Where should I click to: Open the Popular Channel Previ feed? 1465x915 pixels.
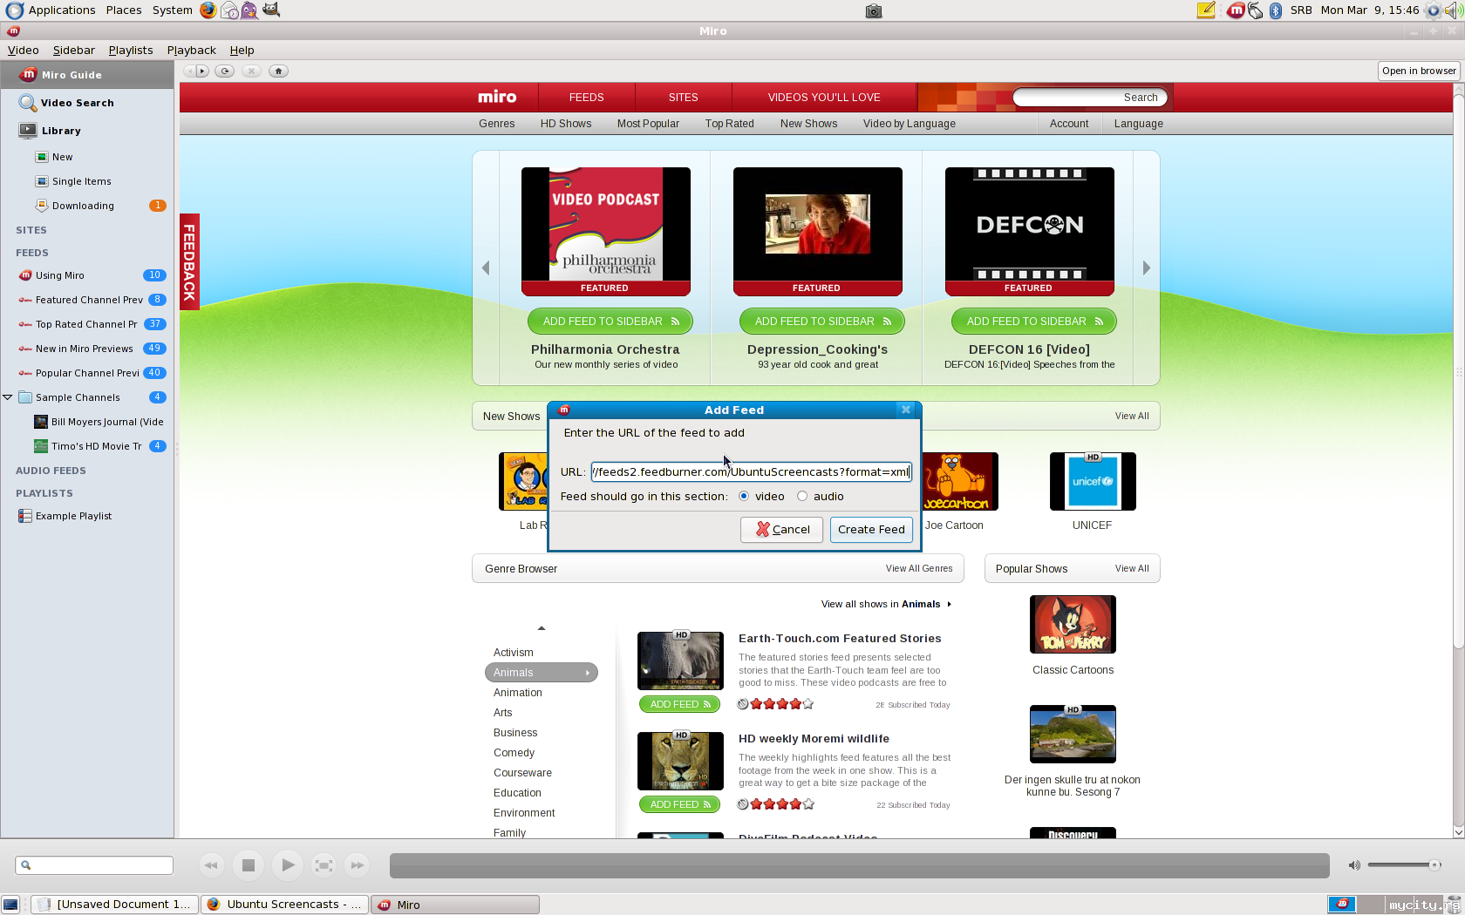click(87, 373)
